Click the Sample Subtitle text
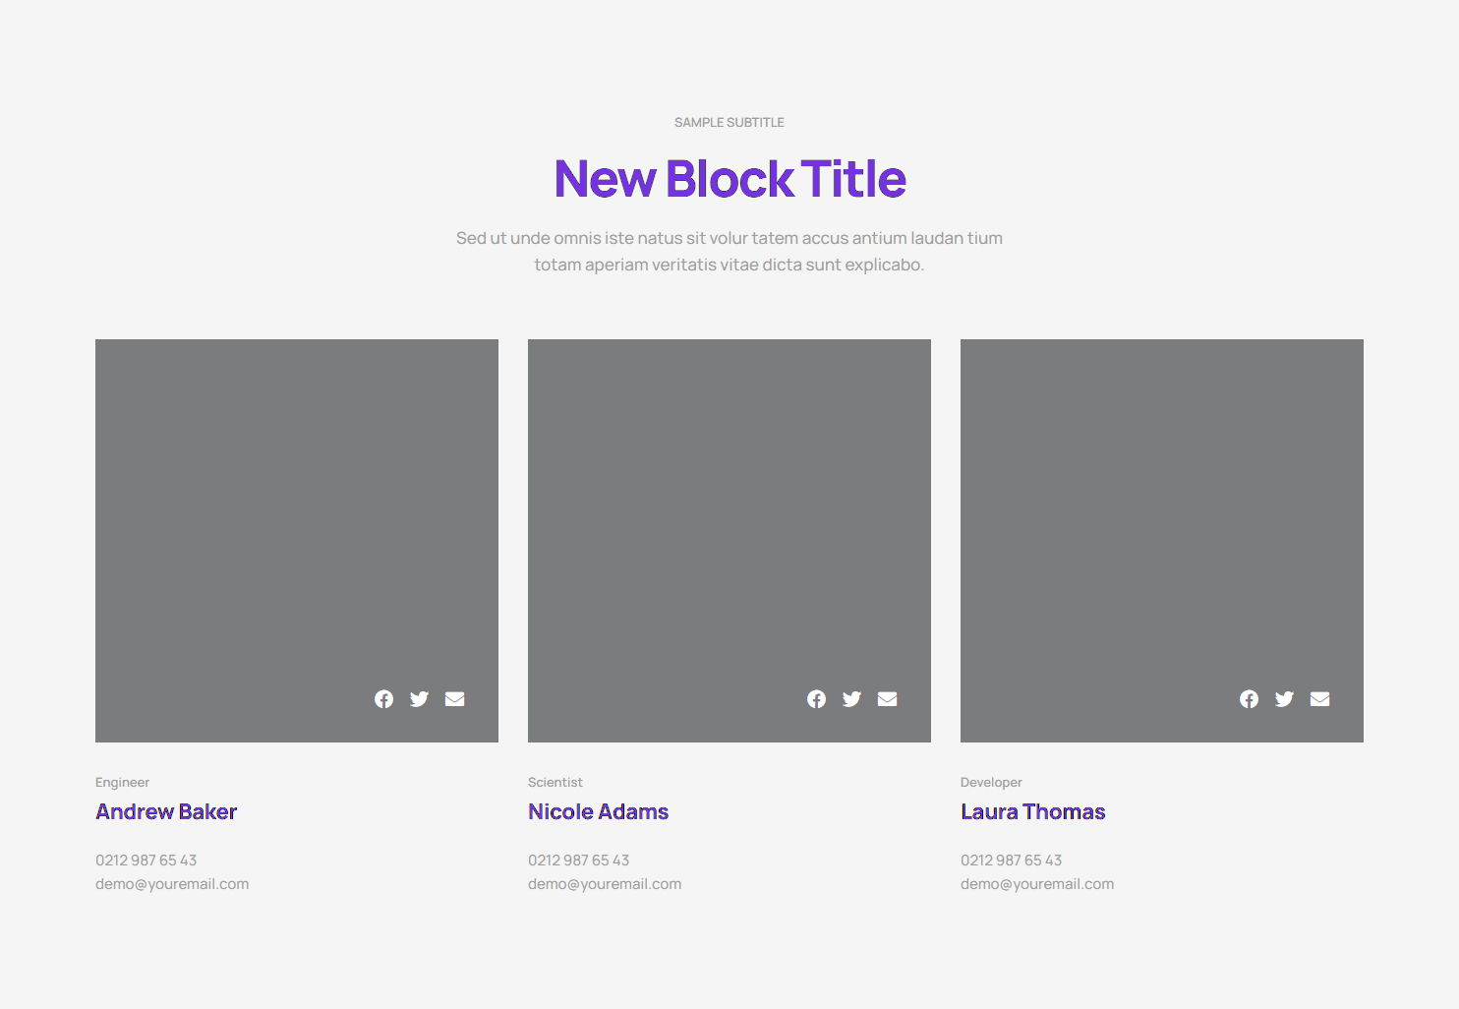Image resolution: width=1459 pixels, height=1009 pixels. tap(729, 123)
